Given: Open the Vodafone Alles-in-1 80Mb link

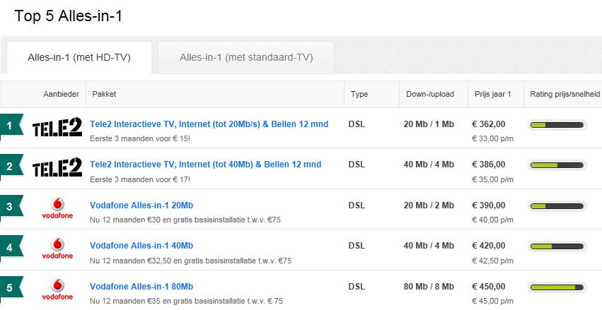Looking at the screenshot, I should [141, 287].
